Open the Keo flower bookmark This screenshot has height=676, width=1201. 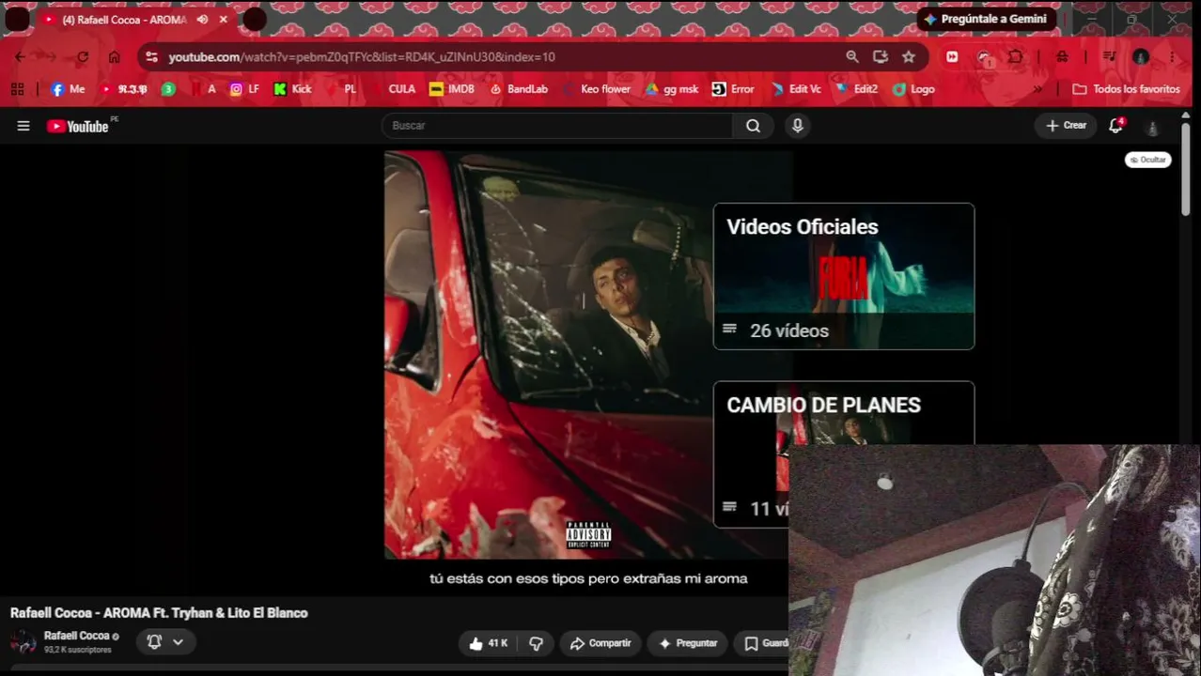596,89
